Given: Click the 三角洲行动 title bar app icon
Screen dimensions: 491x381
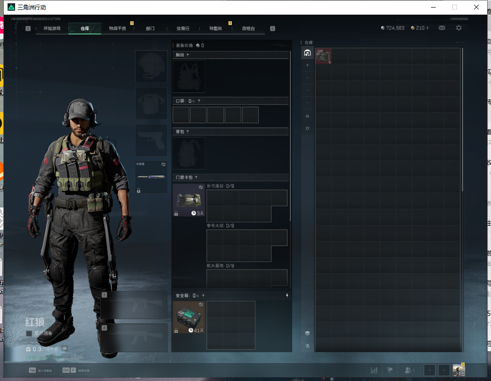Looking at the screenshot, I should pyautogui.click(x=11, y=7).
